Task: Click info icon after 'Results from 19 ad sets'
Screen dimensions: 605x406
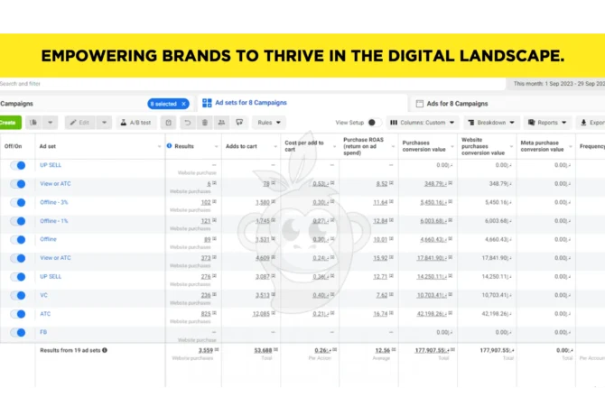Action: coord(105,350)
